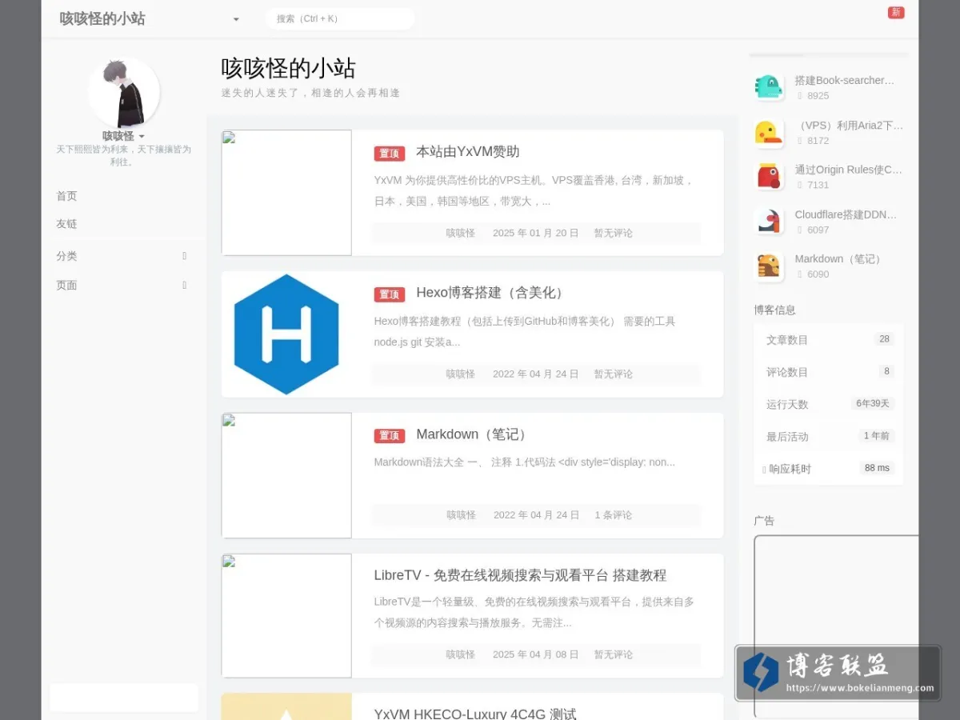This screenshot has width=960, height=720.
Task: Click Hexo post excerpt text about node.js
Action: [x=524, y=331]
